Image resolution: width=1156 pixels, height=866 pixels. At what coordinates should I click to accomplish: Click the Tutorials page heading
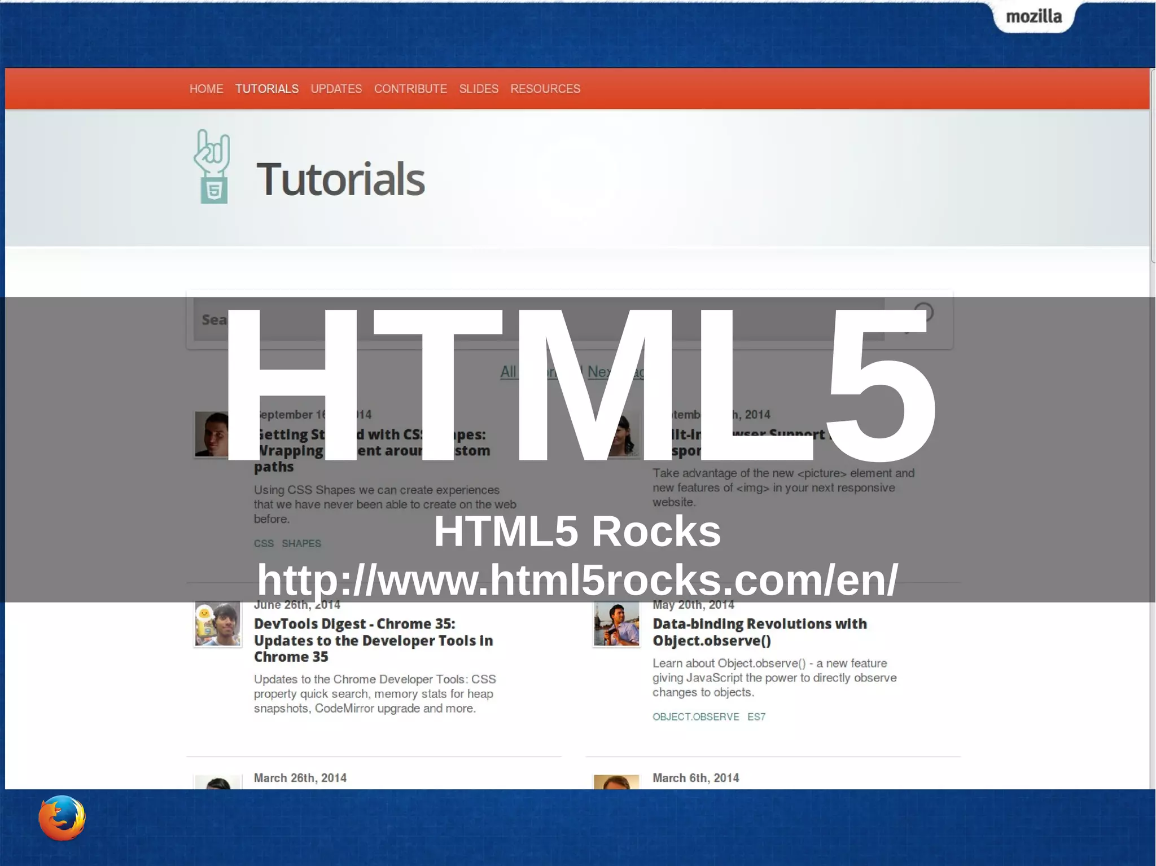(340, 179)
